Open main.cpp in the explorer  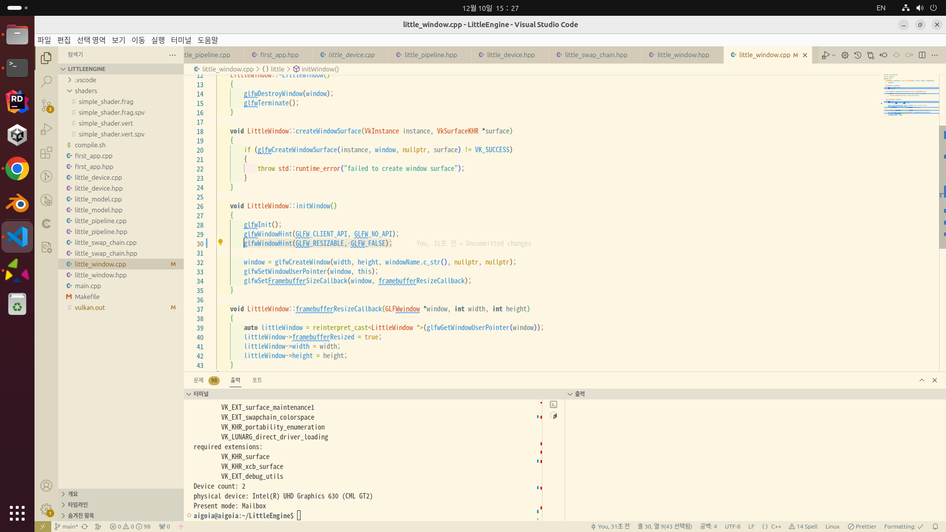[x=121, y=286]
